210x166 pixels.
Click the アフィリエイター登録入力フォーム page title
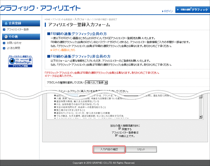(x=79, y=25)
